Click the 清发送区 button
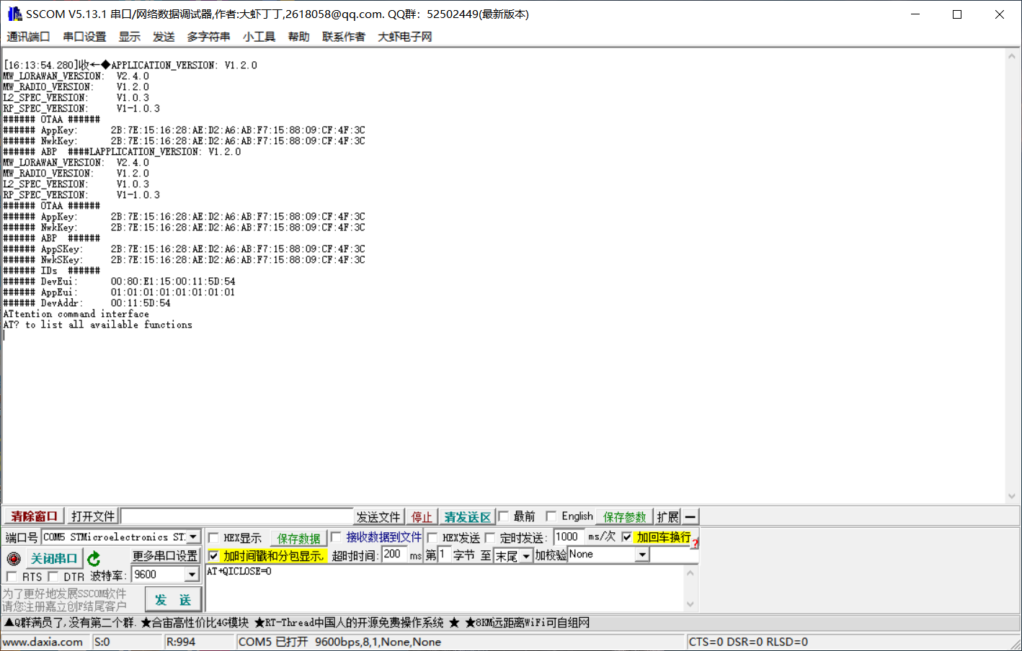 (467, 517)
